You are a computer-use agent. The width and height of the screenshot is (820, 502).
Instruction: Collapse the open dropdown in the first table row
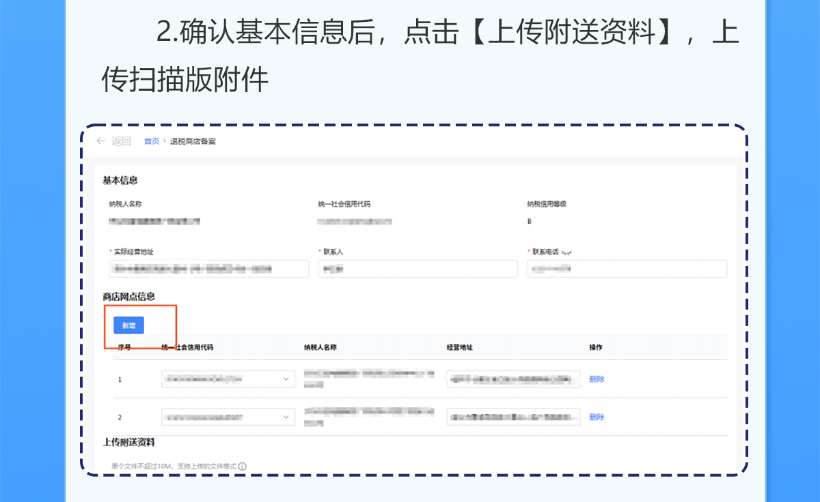pyautogui.click(x=287, y=378)
